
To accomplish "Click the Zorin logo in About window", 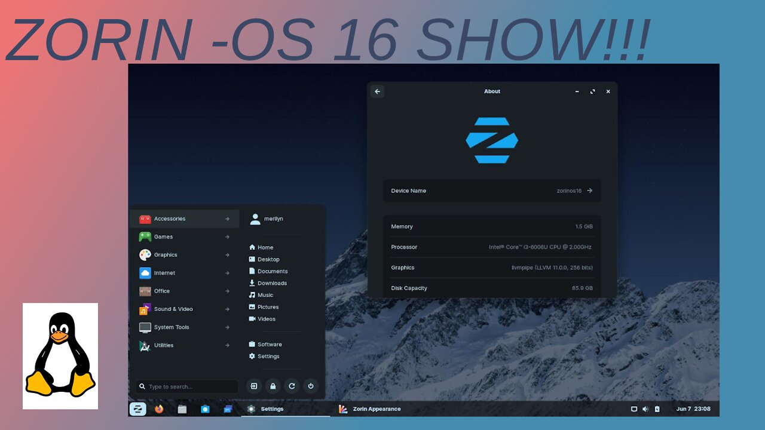I will [492, 140].
